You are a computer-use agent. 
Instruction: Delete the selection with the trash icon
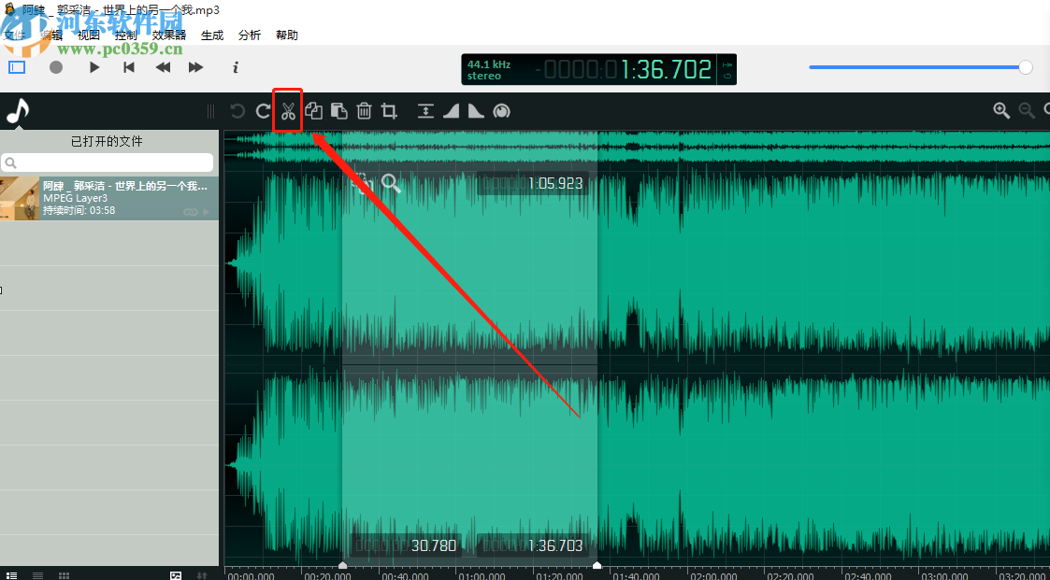coord(364,111)
